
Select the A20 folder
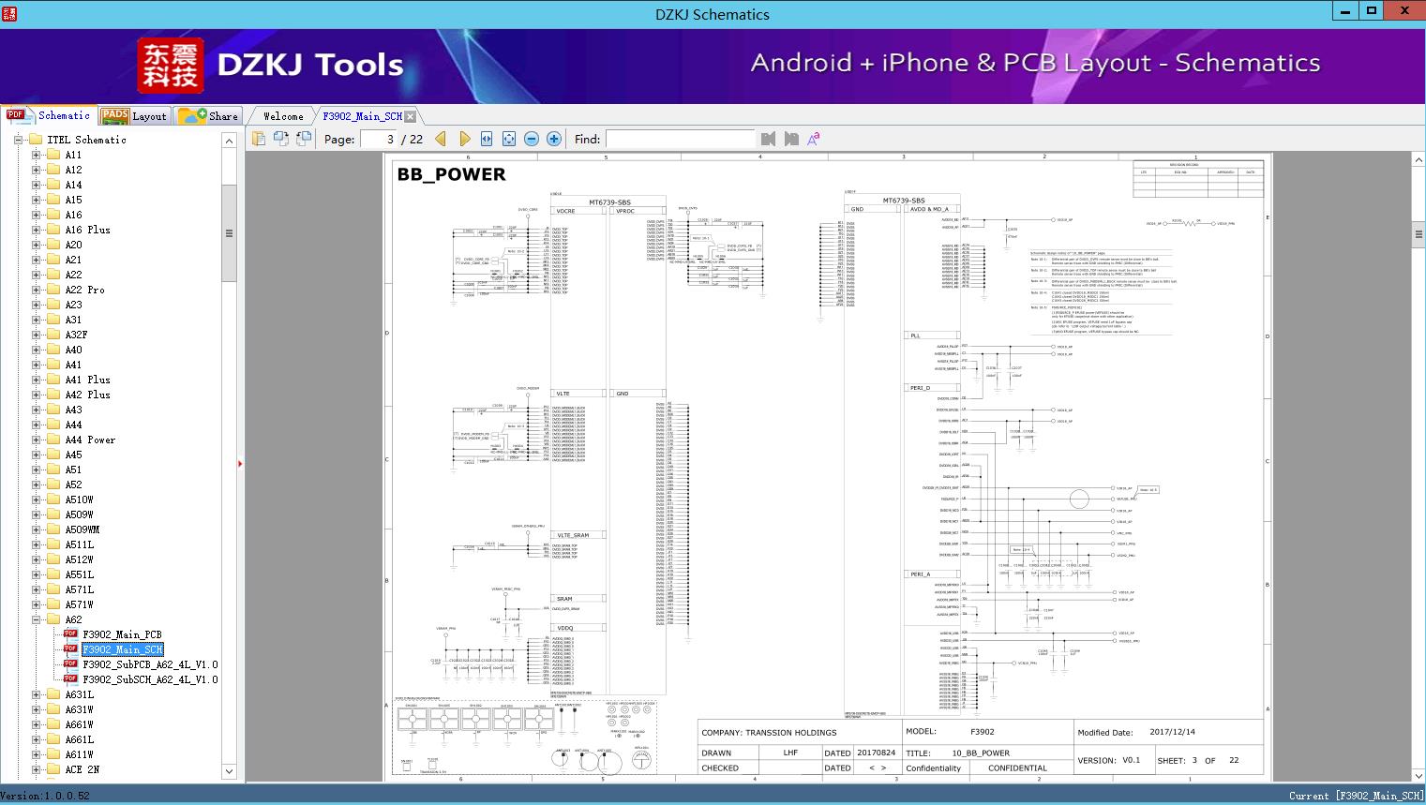point(73,245)
